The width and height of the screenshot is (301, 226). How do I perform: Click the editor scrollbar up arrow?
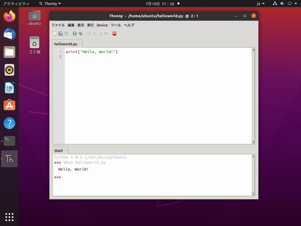[x=253, y=49]
